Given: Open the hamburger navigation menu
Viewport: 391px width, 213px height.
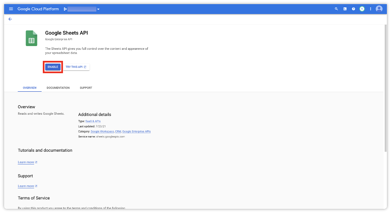Looking at the screenshot, I should 11,9.
